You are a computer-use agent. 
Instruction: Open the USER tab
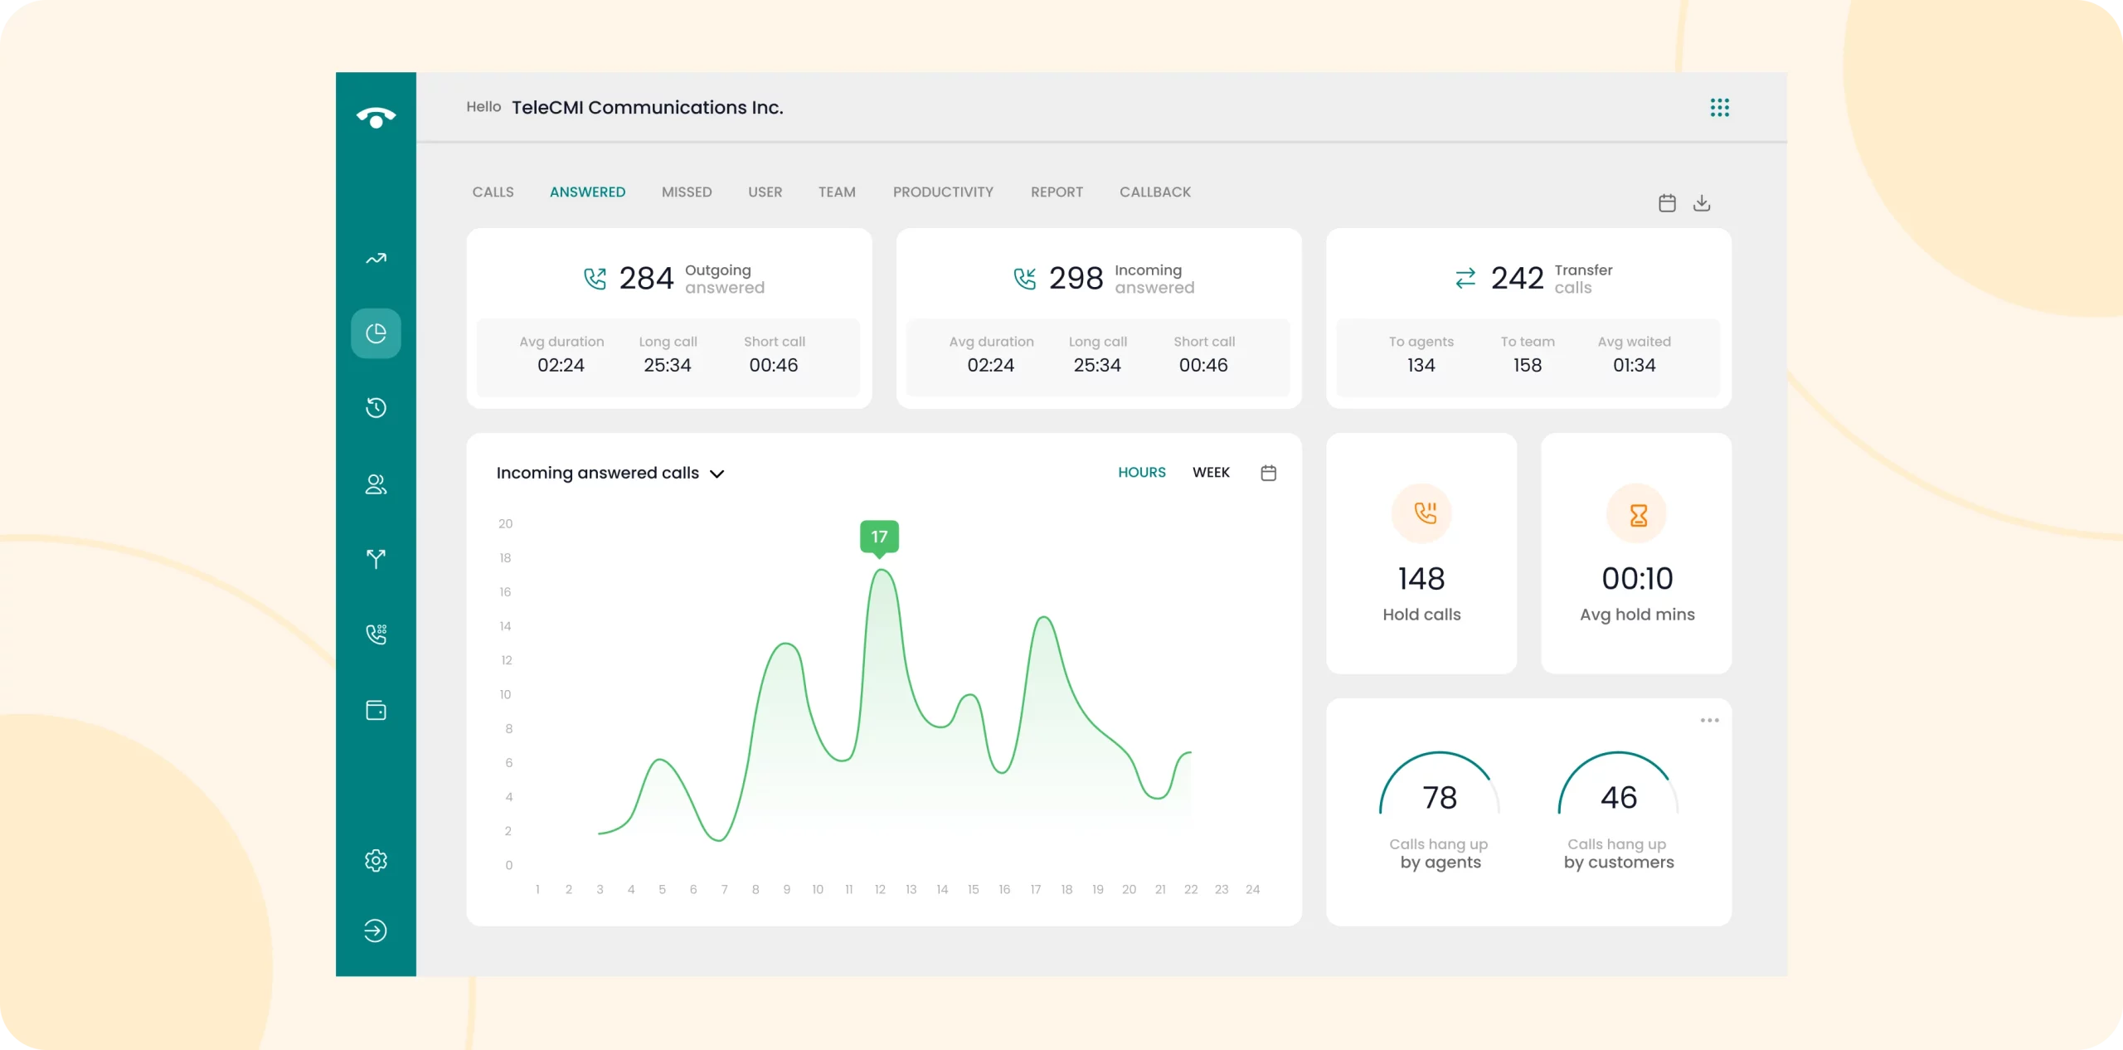[x=765, y=192]
